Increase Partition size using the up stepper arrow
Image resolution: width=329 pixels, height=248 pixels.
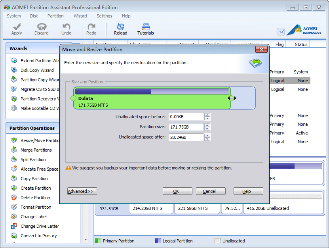coord(207,126)
